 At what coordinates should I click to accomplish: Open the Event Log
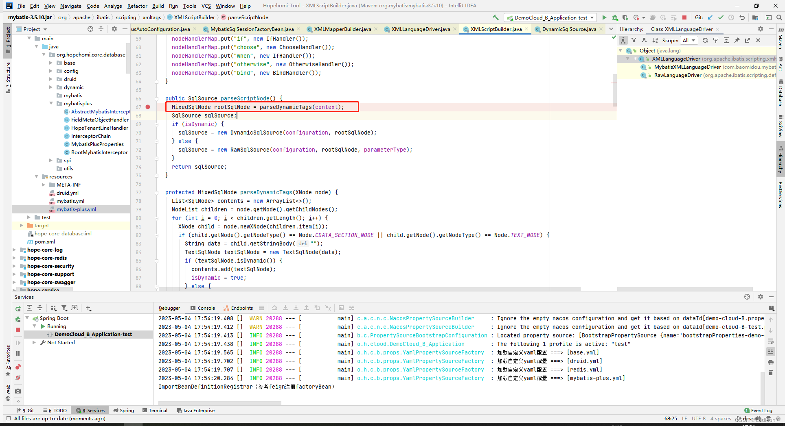point(758,411)
